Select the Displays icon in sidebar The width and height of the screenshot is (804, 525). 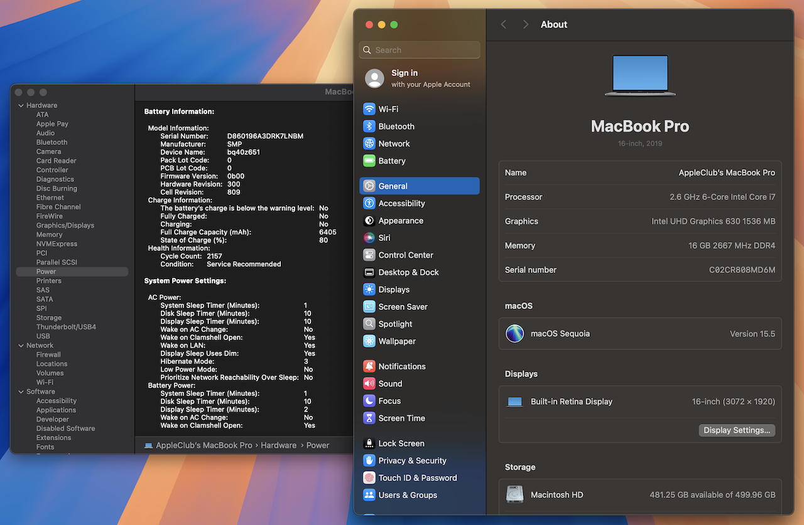click(x=369, y=290)
